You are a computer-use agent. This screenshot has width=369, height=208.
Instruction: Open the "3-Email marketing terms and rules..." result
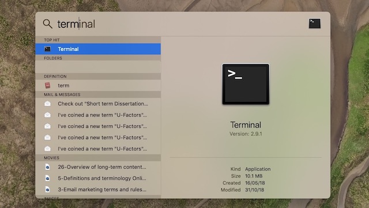98,190
